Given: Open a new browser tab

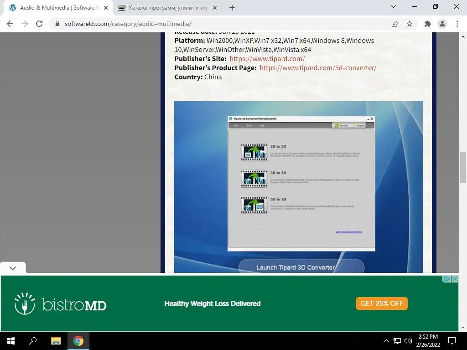Looking at the screenshot, I should 232,8.
